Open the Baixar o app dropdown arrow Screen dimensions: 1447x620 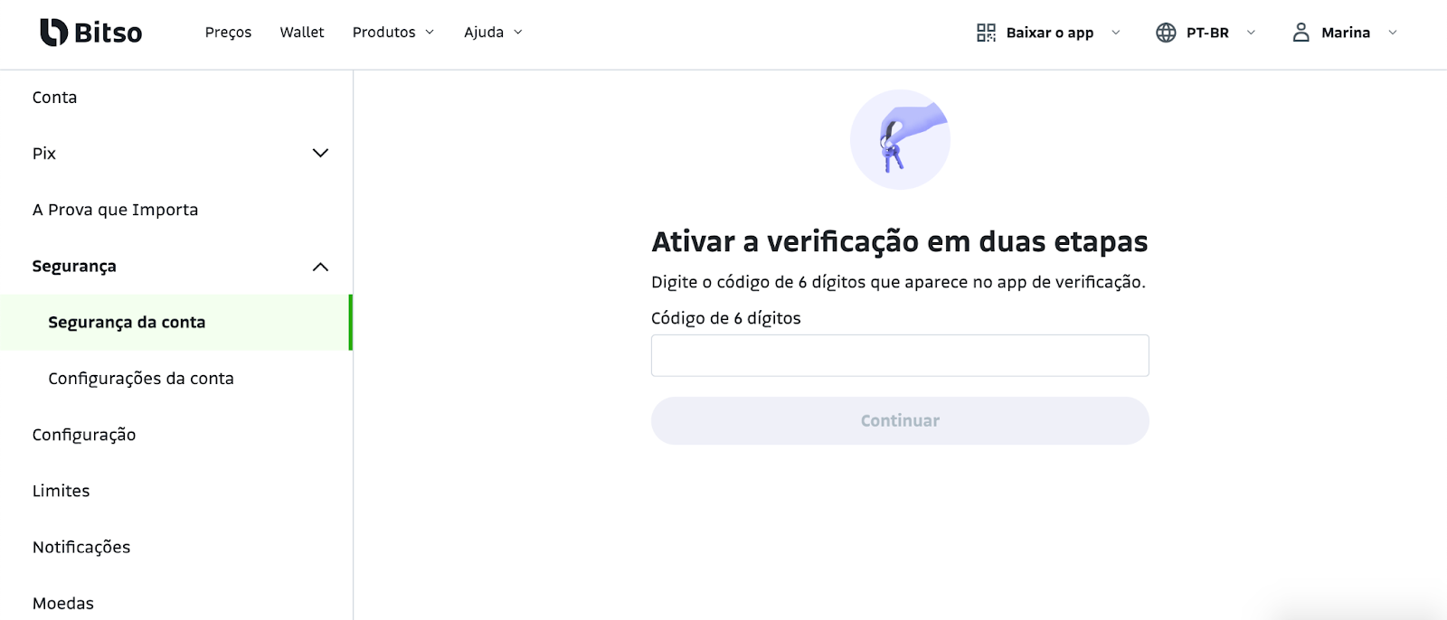[1115, 33]
